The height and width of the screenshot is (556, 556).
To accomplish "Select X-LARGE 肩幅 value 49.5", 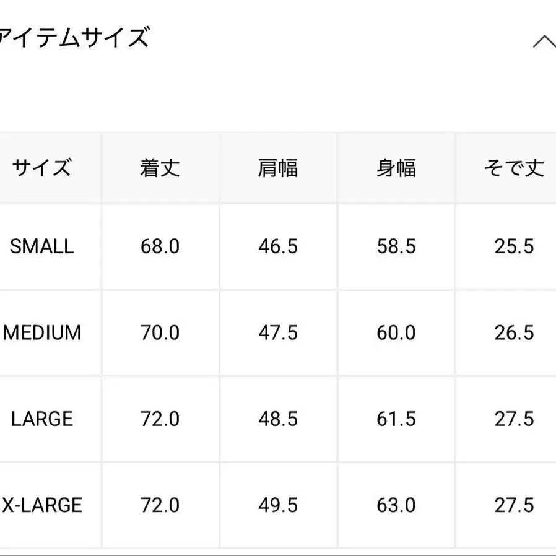I will click(x=278, y=505).
